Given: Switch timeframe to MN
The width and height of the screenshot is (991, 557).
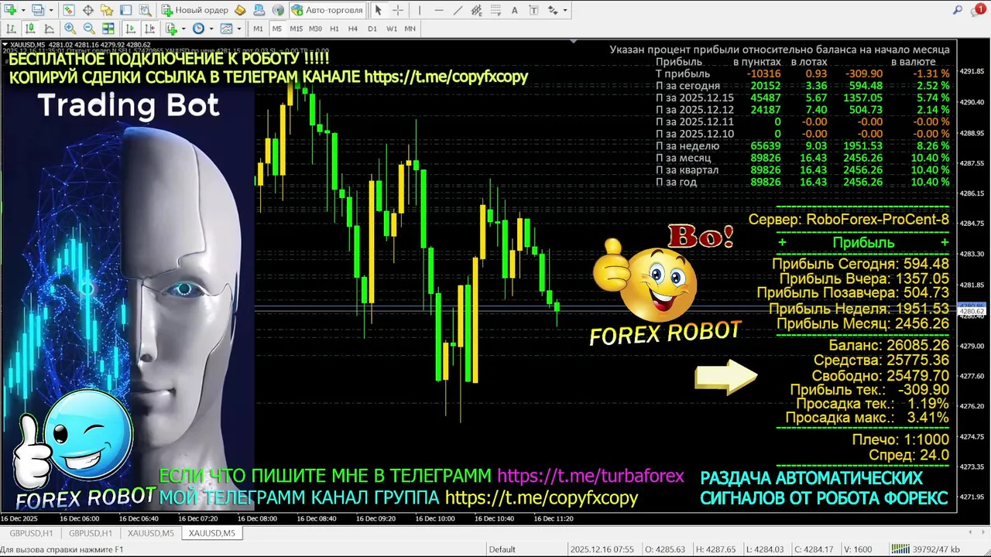Looking at the screenshot, I should (x=410, y=29).
